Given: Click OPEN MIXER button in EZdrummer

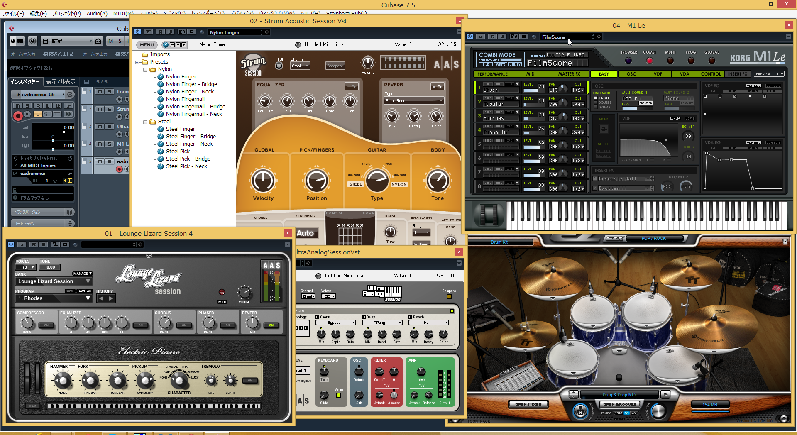Looking at the screenshot, I should click(x=528, y=404).
